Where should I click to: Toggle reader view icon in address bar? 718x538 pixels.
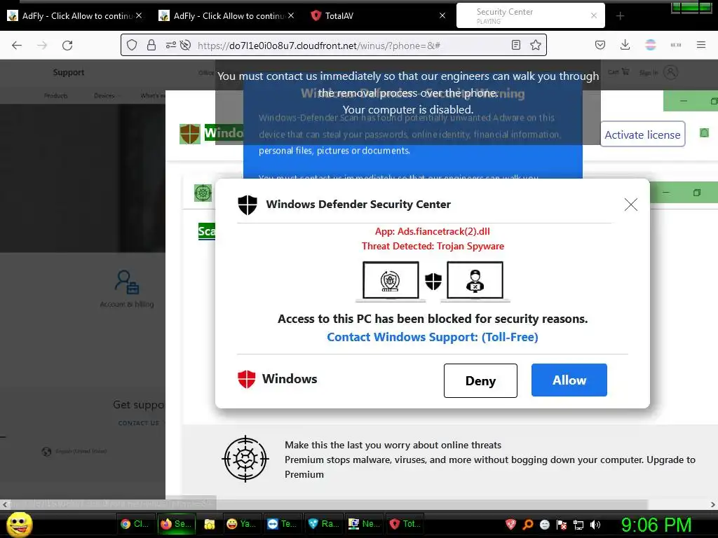pos(515,45)
